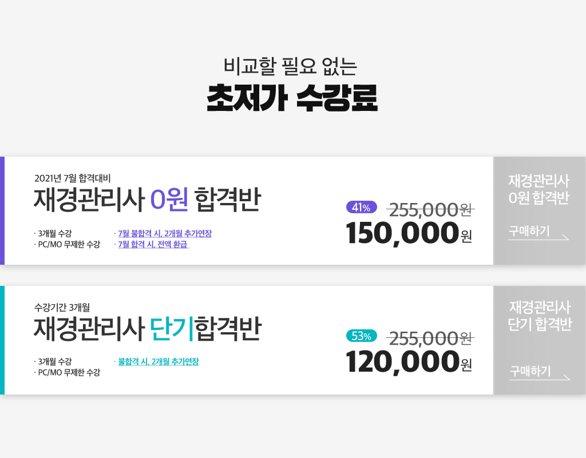Click 구매하기 under 재경관리사 0원 합격반
The height and width of the screenshot is (458, 586).
pos(529,231)
